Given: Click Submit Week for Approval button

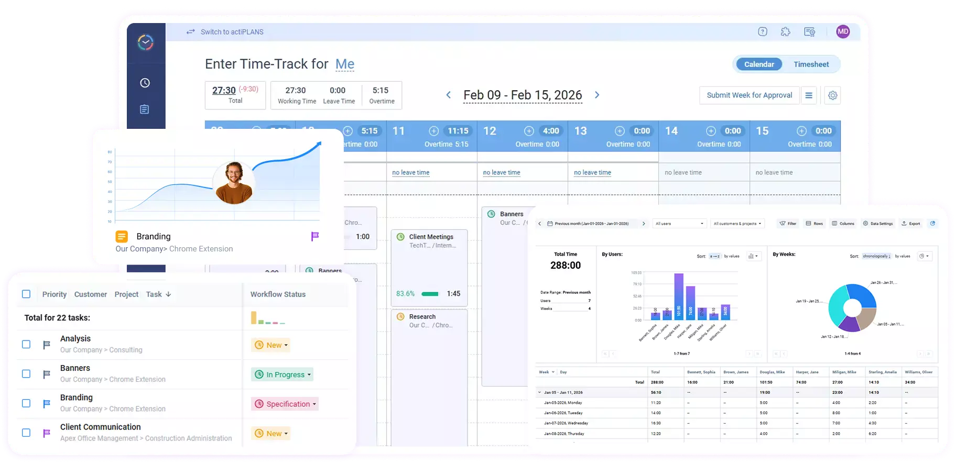Looking at the screenshot, I should pyautogui.click(x=749, y=95).
